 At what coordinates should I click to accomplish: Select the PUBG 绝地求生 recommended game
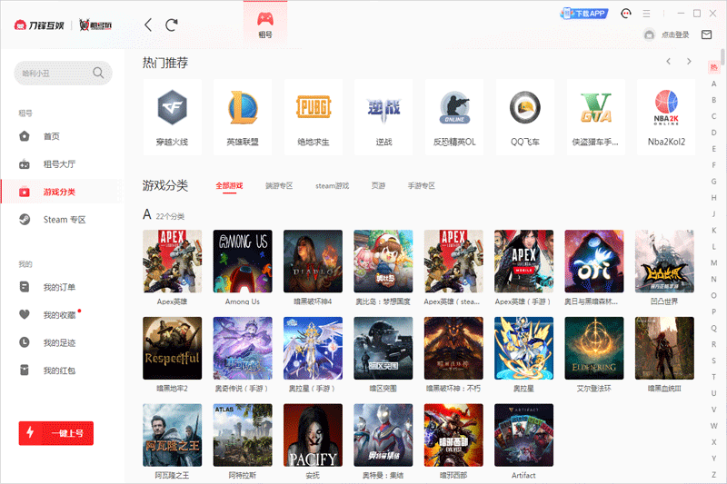point(314,116)
